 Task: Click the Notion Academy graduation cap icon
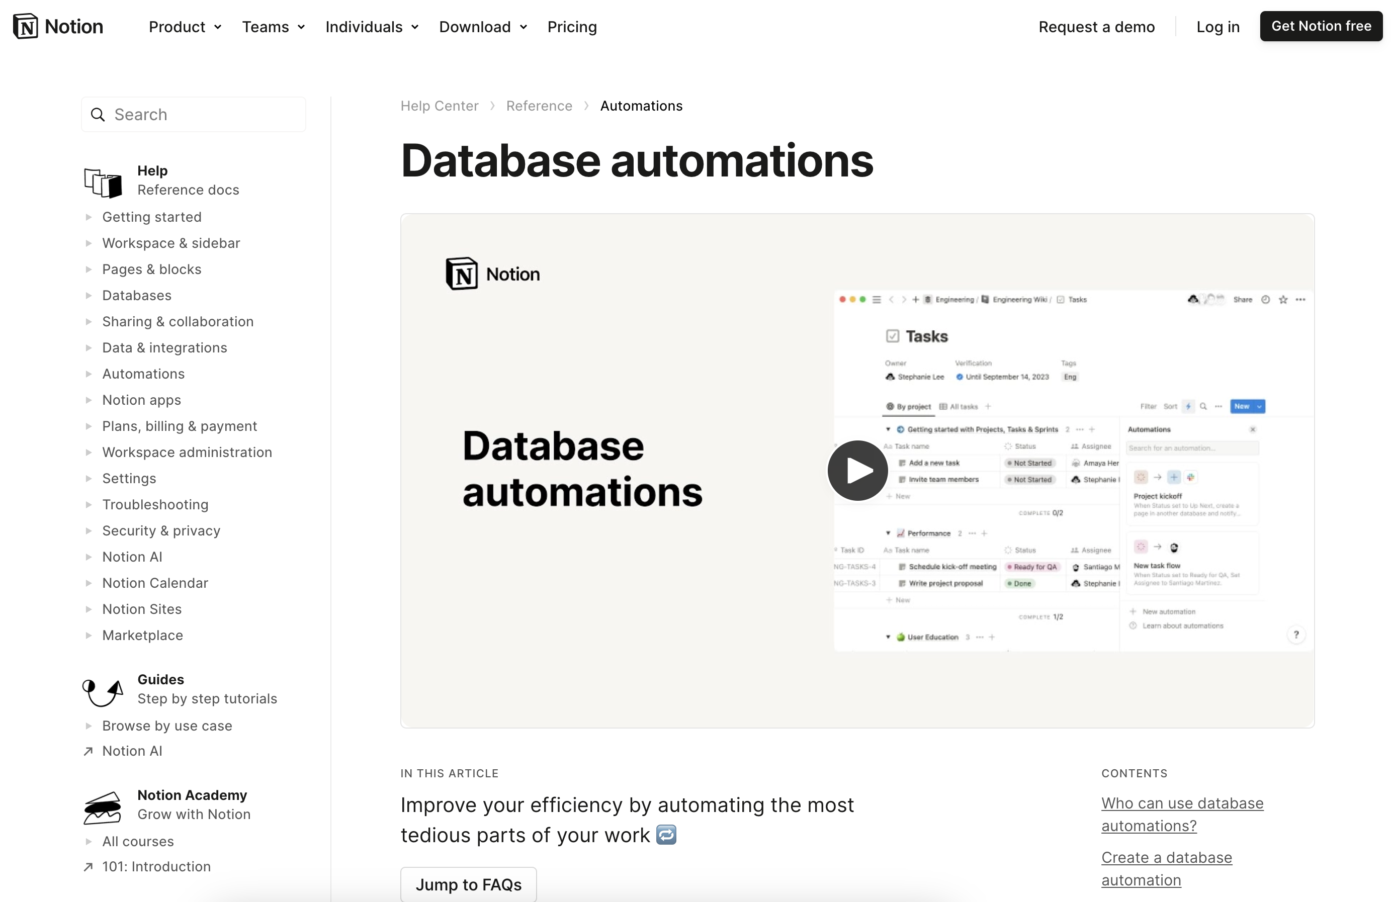pyautogui.click(x=102, y=807)
